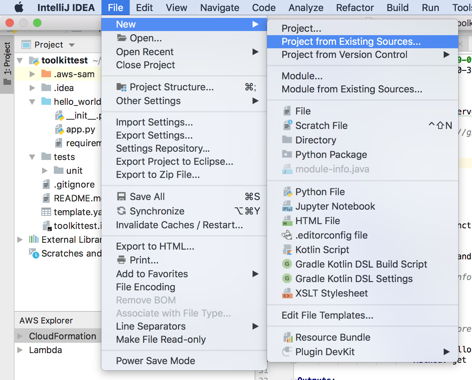Expand Open Recent submenu arrow

[255, 52]
